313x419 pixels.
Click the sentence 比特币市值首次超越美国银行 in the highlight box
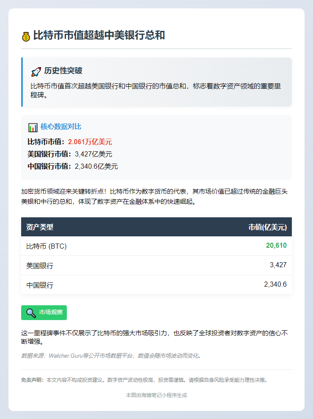(156, 90)
